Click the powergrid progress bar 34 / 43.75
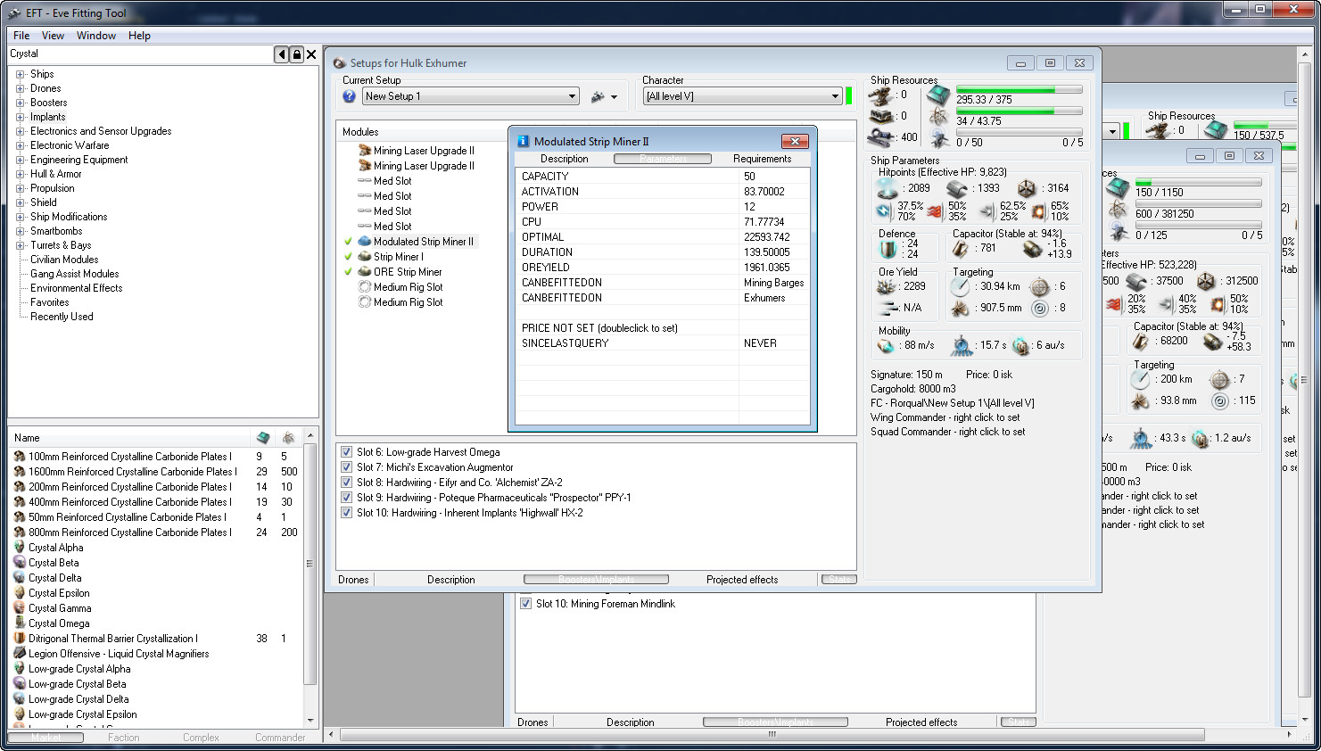 [x=1020, y=111]
